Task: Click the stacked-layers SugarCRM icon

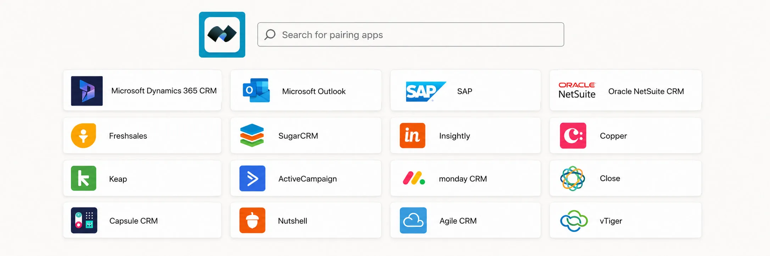Action: (x=252, y=135)
